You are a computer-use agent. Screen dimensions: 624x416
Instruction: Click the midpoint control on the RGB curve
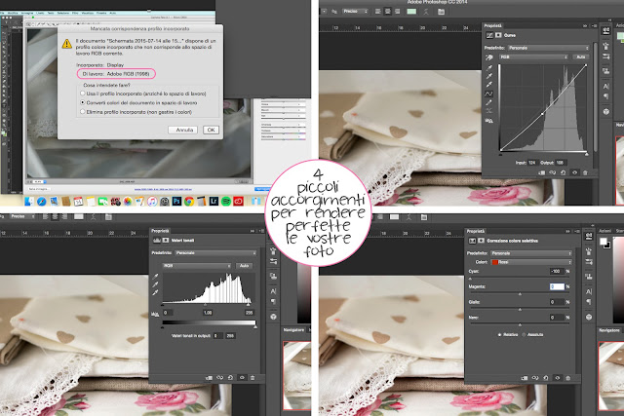click(542, 114)
